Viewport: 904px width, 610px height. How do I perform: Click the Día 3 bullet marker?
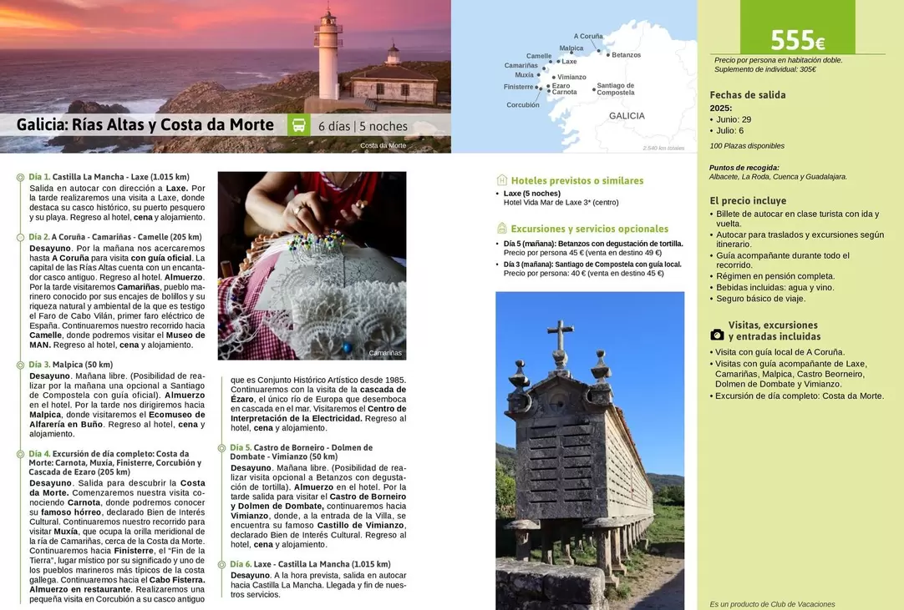[20, 365]
